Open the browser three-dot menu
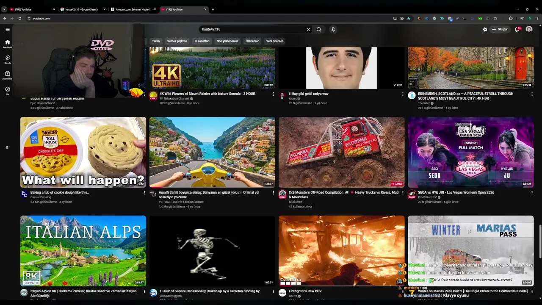 click(x=537, y=18)
